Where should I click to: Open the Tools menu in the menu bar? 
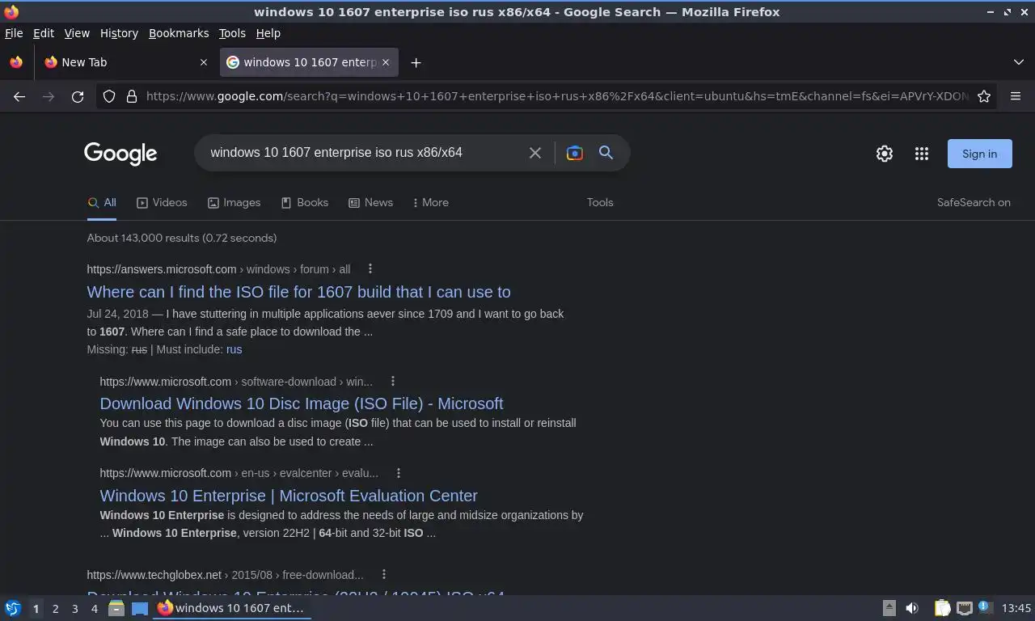click(232, 33)
